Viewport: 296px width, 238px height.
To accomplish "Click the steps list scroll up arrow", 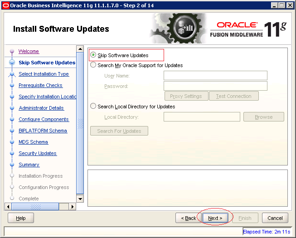I will [80, 49].
